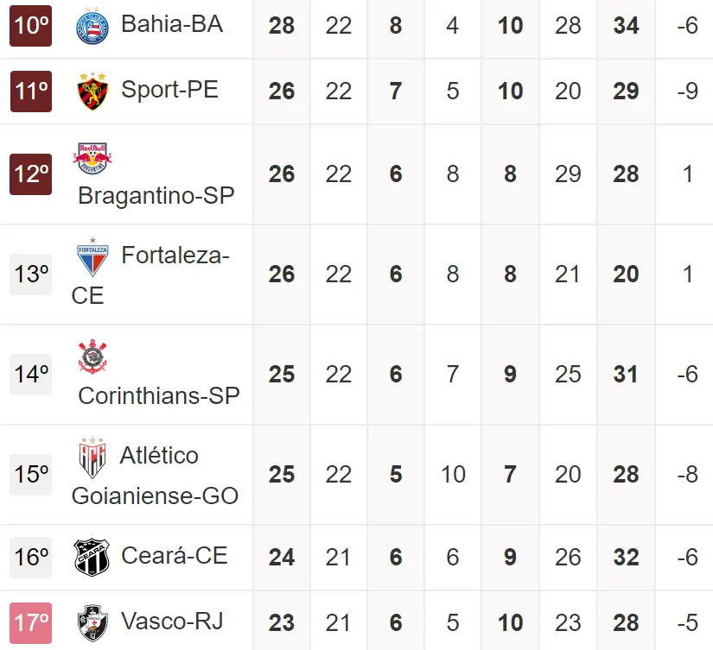This screenshot has width=713, height=650.
Task: Select the Bragantino-SP team name
Action: click(x=156, y=196)
